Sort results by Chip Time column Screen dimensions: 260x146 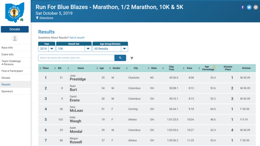tap(171, 68)
